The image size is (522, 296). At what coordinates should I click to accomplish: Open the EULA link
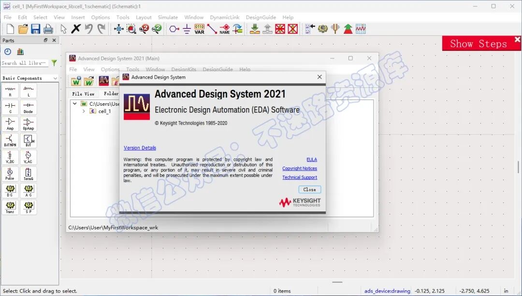click(312, 160)
